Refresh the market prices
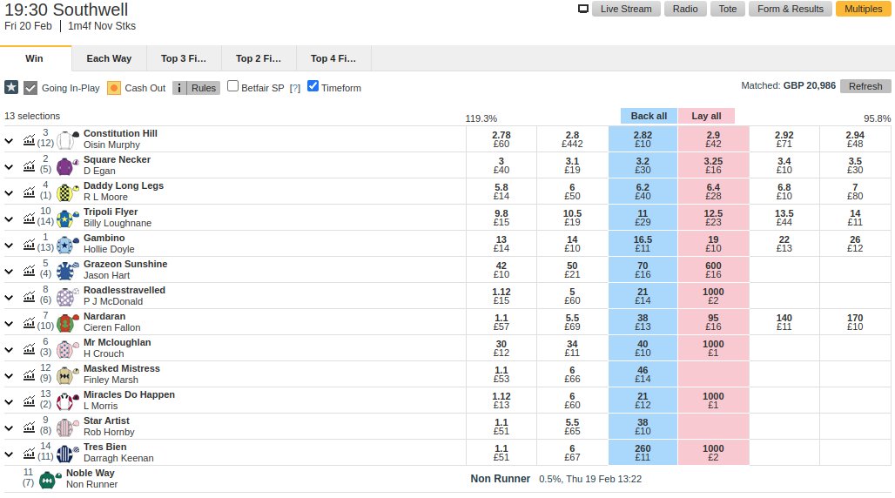Screen dimensions: 895x498 [865, 86]
